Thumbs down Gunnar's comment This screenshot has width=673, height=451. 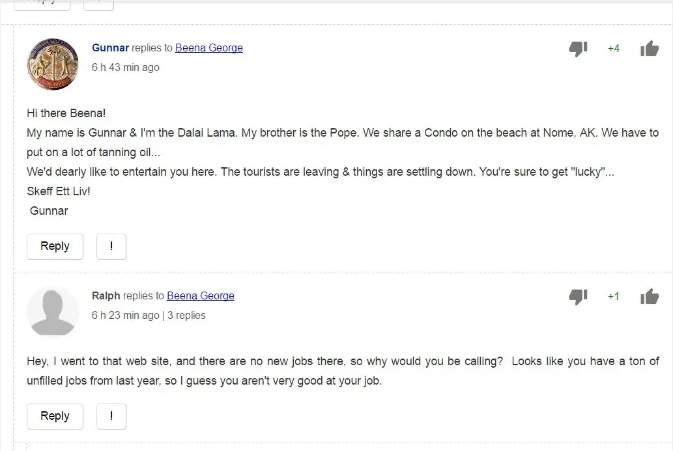pos(578,49)
